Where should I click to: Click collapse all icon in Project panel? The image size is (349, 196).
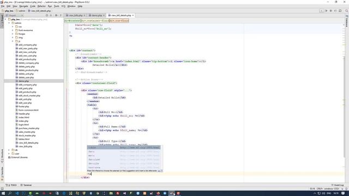(51, 15)
